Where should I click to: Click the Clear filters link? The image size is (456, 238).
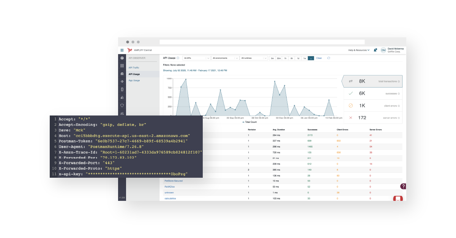[x=319, y=58]
